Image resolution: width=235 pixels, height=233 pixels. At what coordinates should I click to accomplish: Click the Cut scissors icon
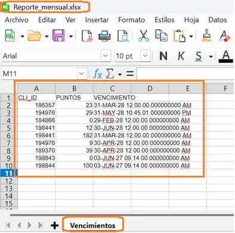click(x=144, y=36)
